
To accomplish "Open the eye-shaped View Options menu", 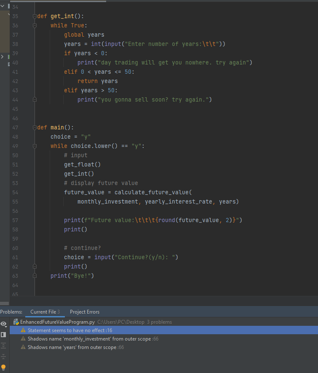I will pyautogui.click(x=3, y=324).
